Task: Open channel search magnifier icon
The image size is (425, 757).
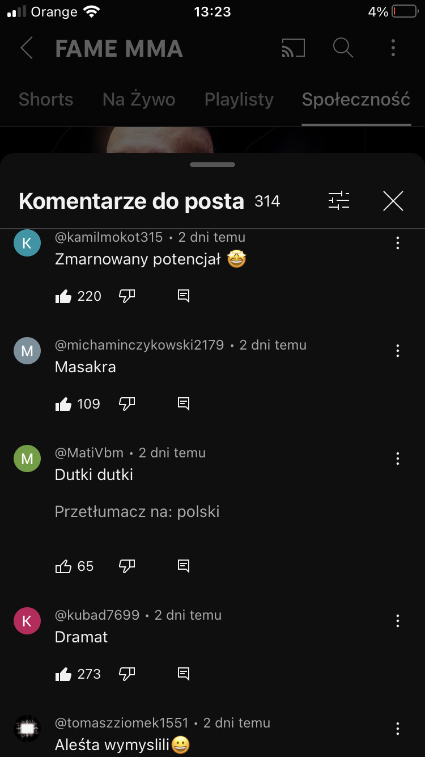Action: pyautogui.click(x=343, y=48)
